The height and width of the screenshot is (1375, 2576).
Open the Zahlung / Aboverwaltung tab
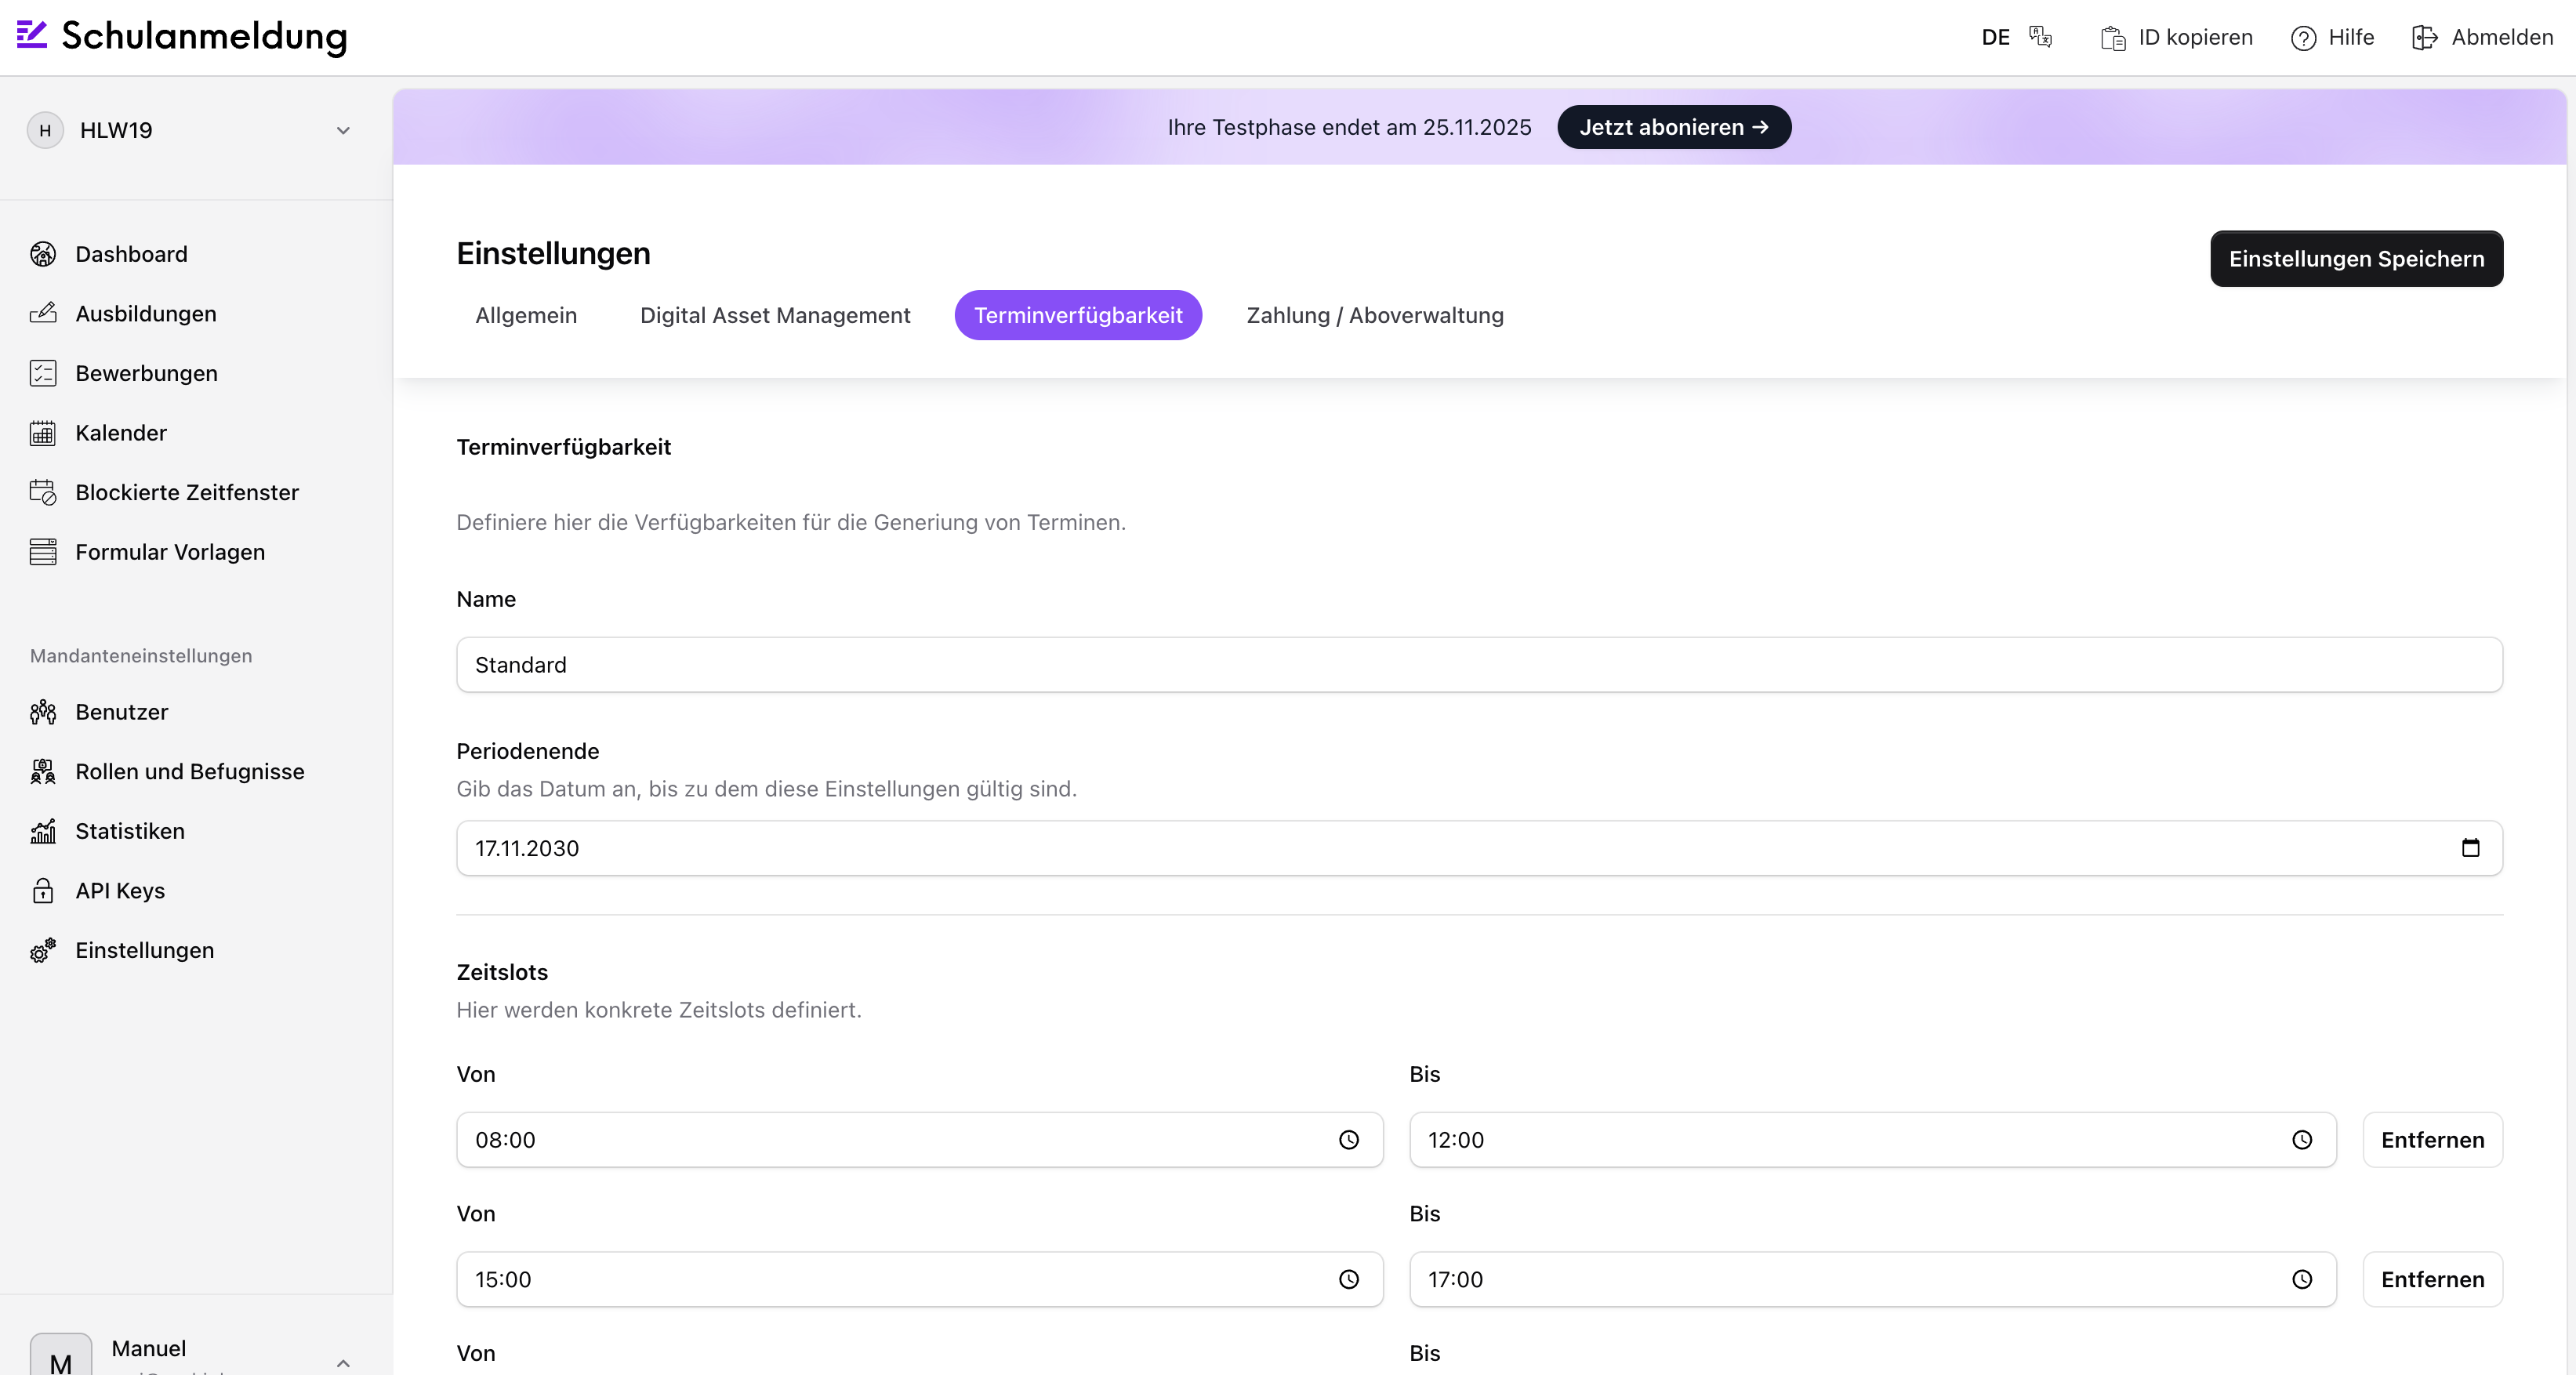coord(1374,315)
